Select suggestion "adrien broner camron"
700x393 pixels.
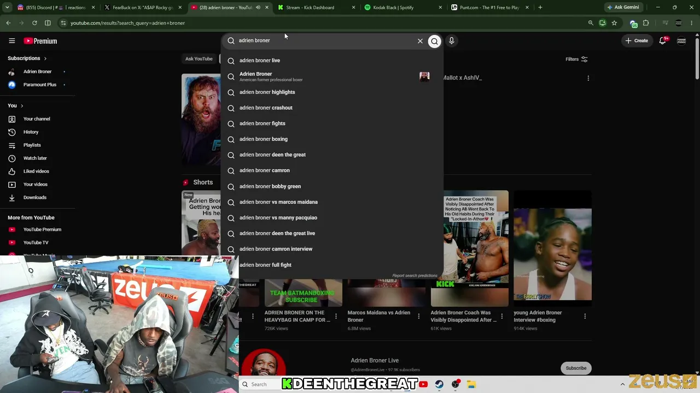tap(332, 170)
